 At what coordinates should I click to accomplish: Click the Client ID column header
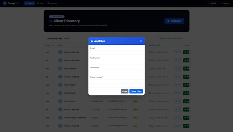point(50,45)
